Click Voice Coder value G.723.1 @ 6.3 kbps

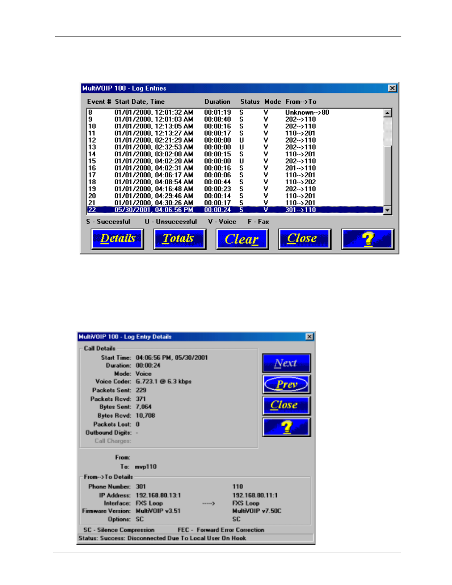point(163,382)
